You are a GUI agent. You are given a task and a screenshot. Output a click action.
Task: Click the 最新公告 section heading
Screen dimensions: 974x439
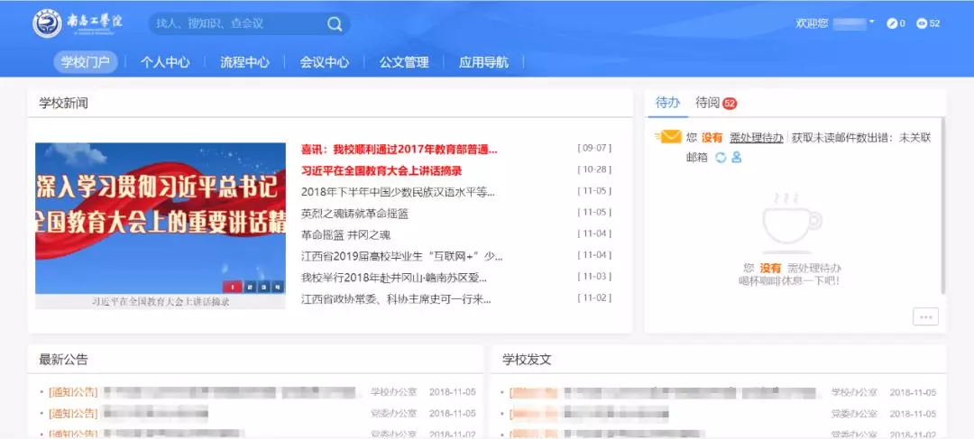pos(63,360)
